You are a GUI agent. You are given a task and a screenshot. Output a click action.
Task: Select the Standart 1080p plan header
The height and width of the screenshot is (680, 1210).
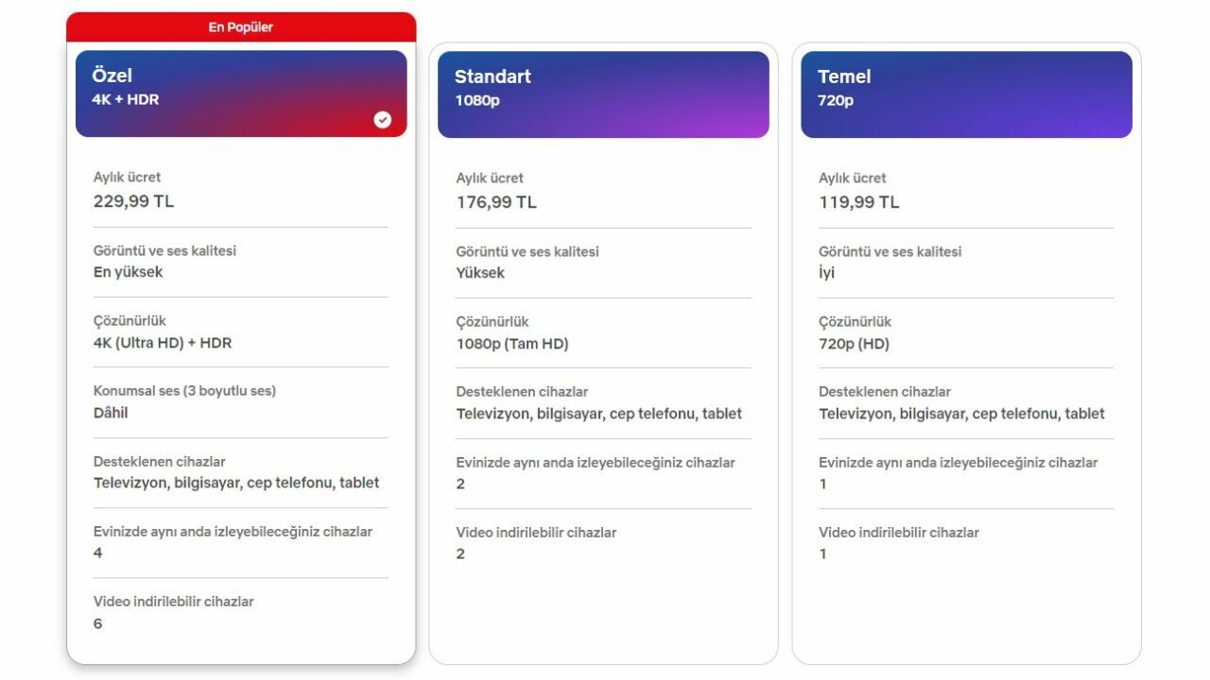click(x=603, y=93)
